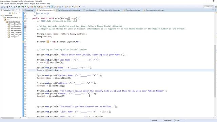Screen dimensions: 217x122
Task: Click the Open Type toolbar icon
Action: point(39,7)
